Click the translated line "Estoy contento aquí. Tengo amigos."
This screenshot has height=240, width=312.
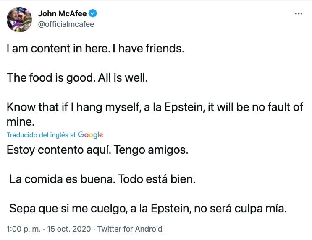[97, 150]
